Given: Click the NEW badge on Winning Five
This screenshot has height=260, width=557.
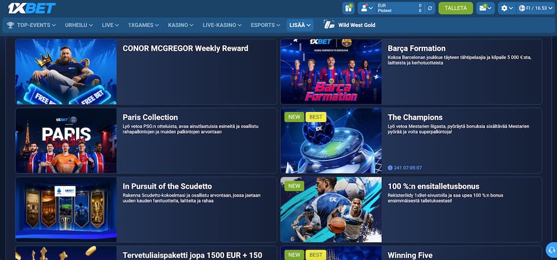Looking at the screenshot, I should [x=294, y=255].
